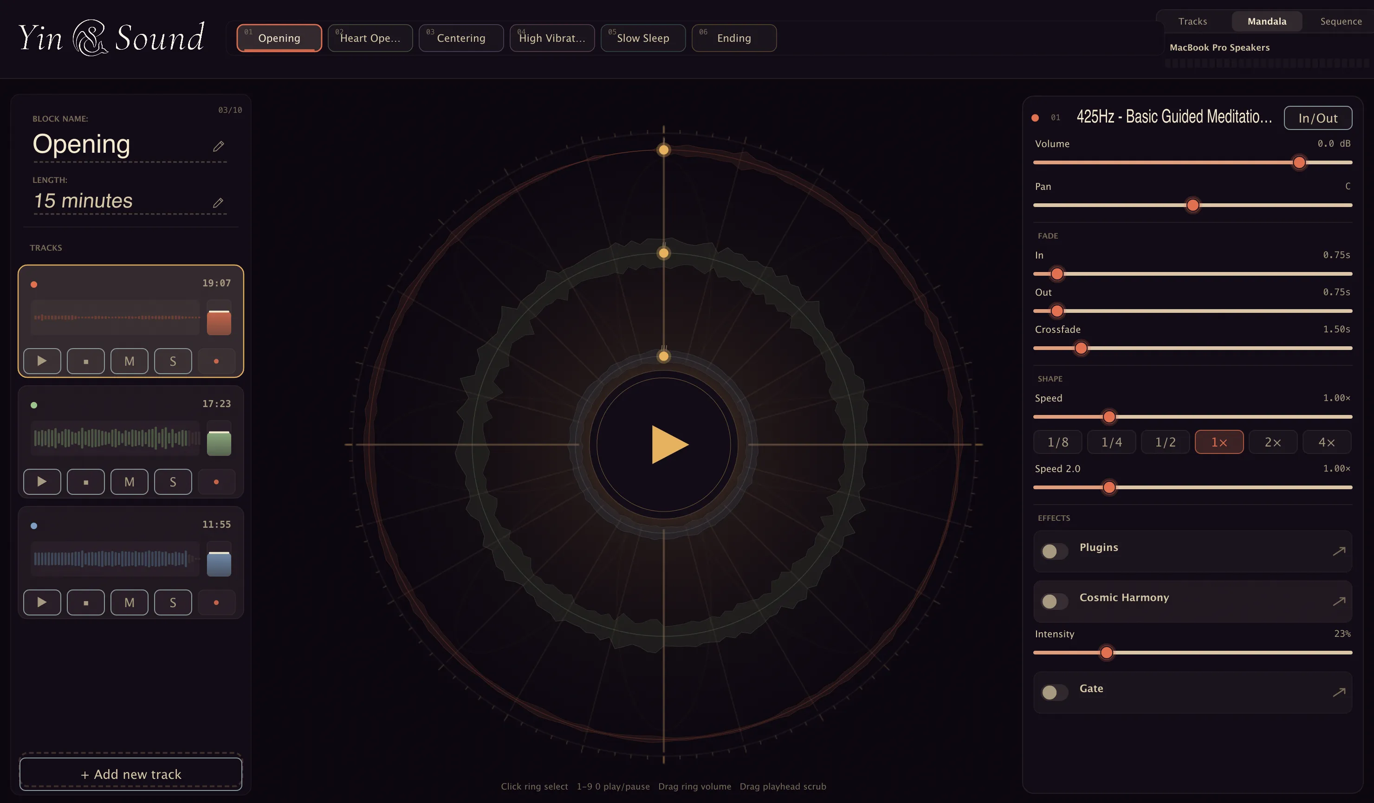Solo the 11:55 track
Viewport: 1374px width, 803px height.
173,602
